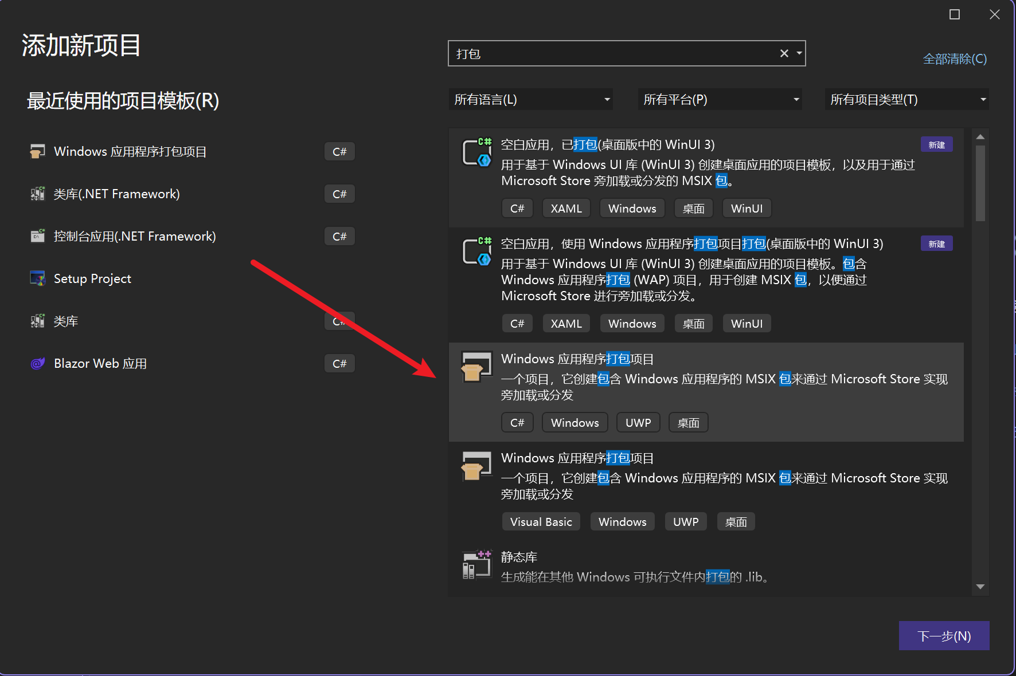Select recent template 控制台应用(.NET Framework)

193,237
